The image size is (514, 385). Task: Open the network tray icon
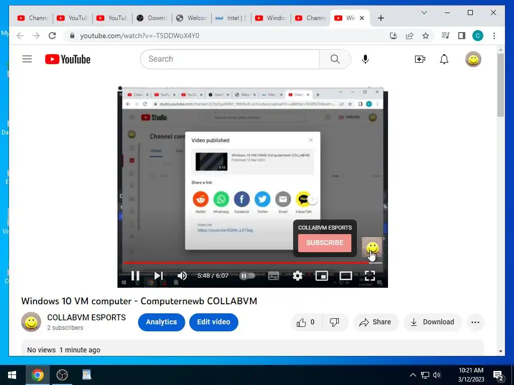(425, 375)
